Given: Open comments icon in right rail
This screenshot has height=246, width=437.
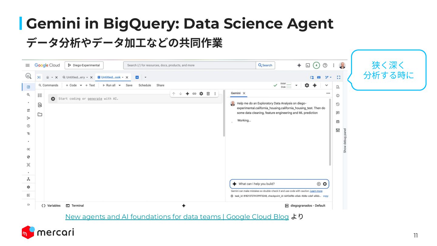Looking at the screenshot, I should click(338, 113).
